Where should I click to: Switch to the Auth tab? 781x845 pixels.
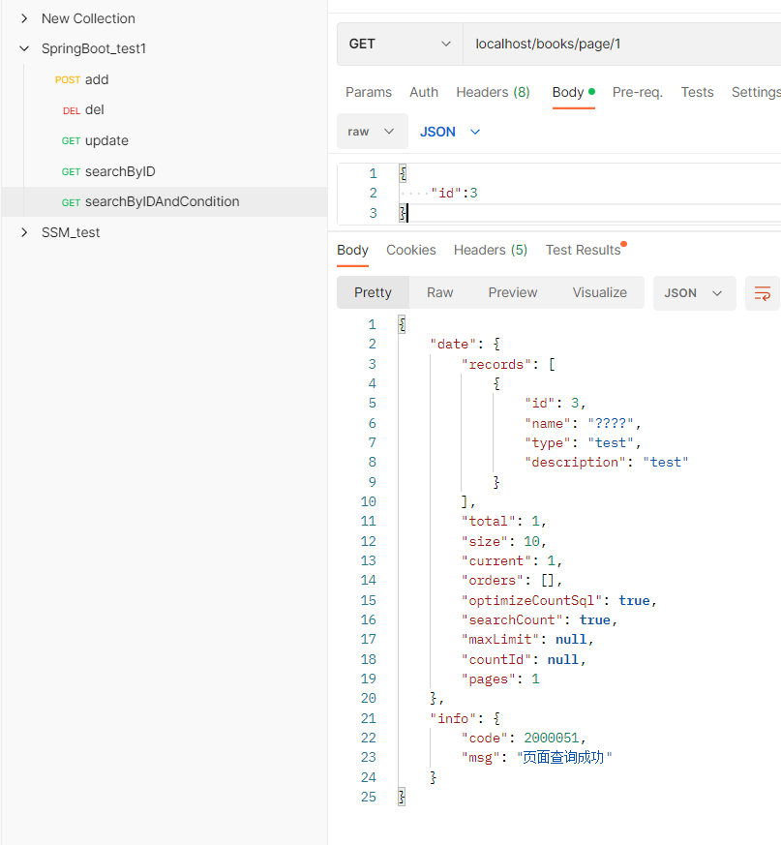(x=424, y=92)
